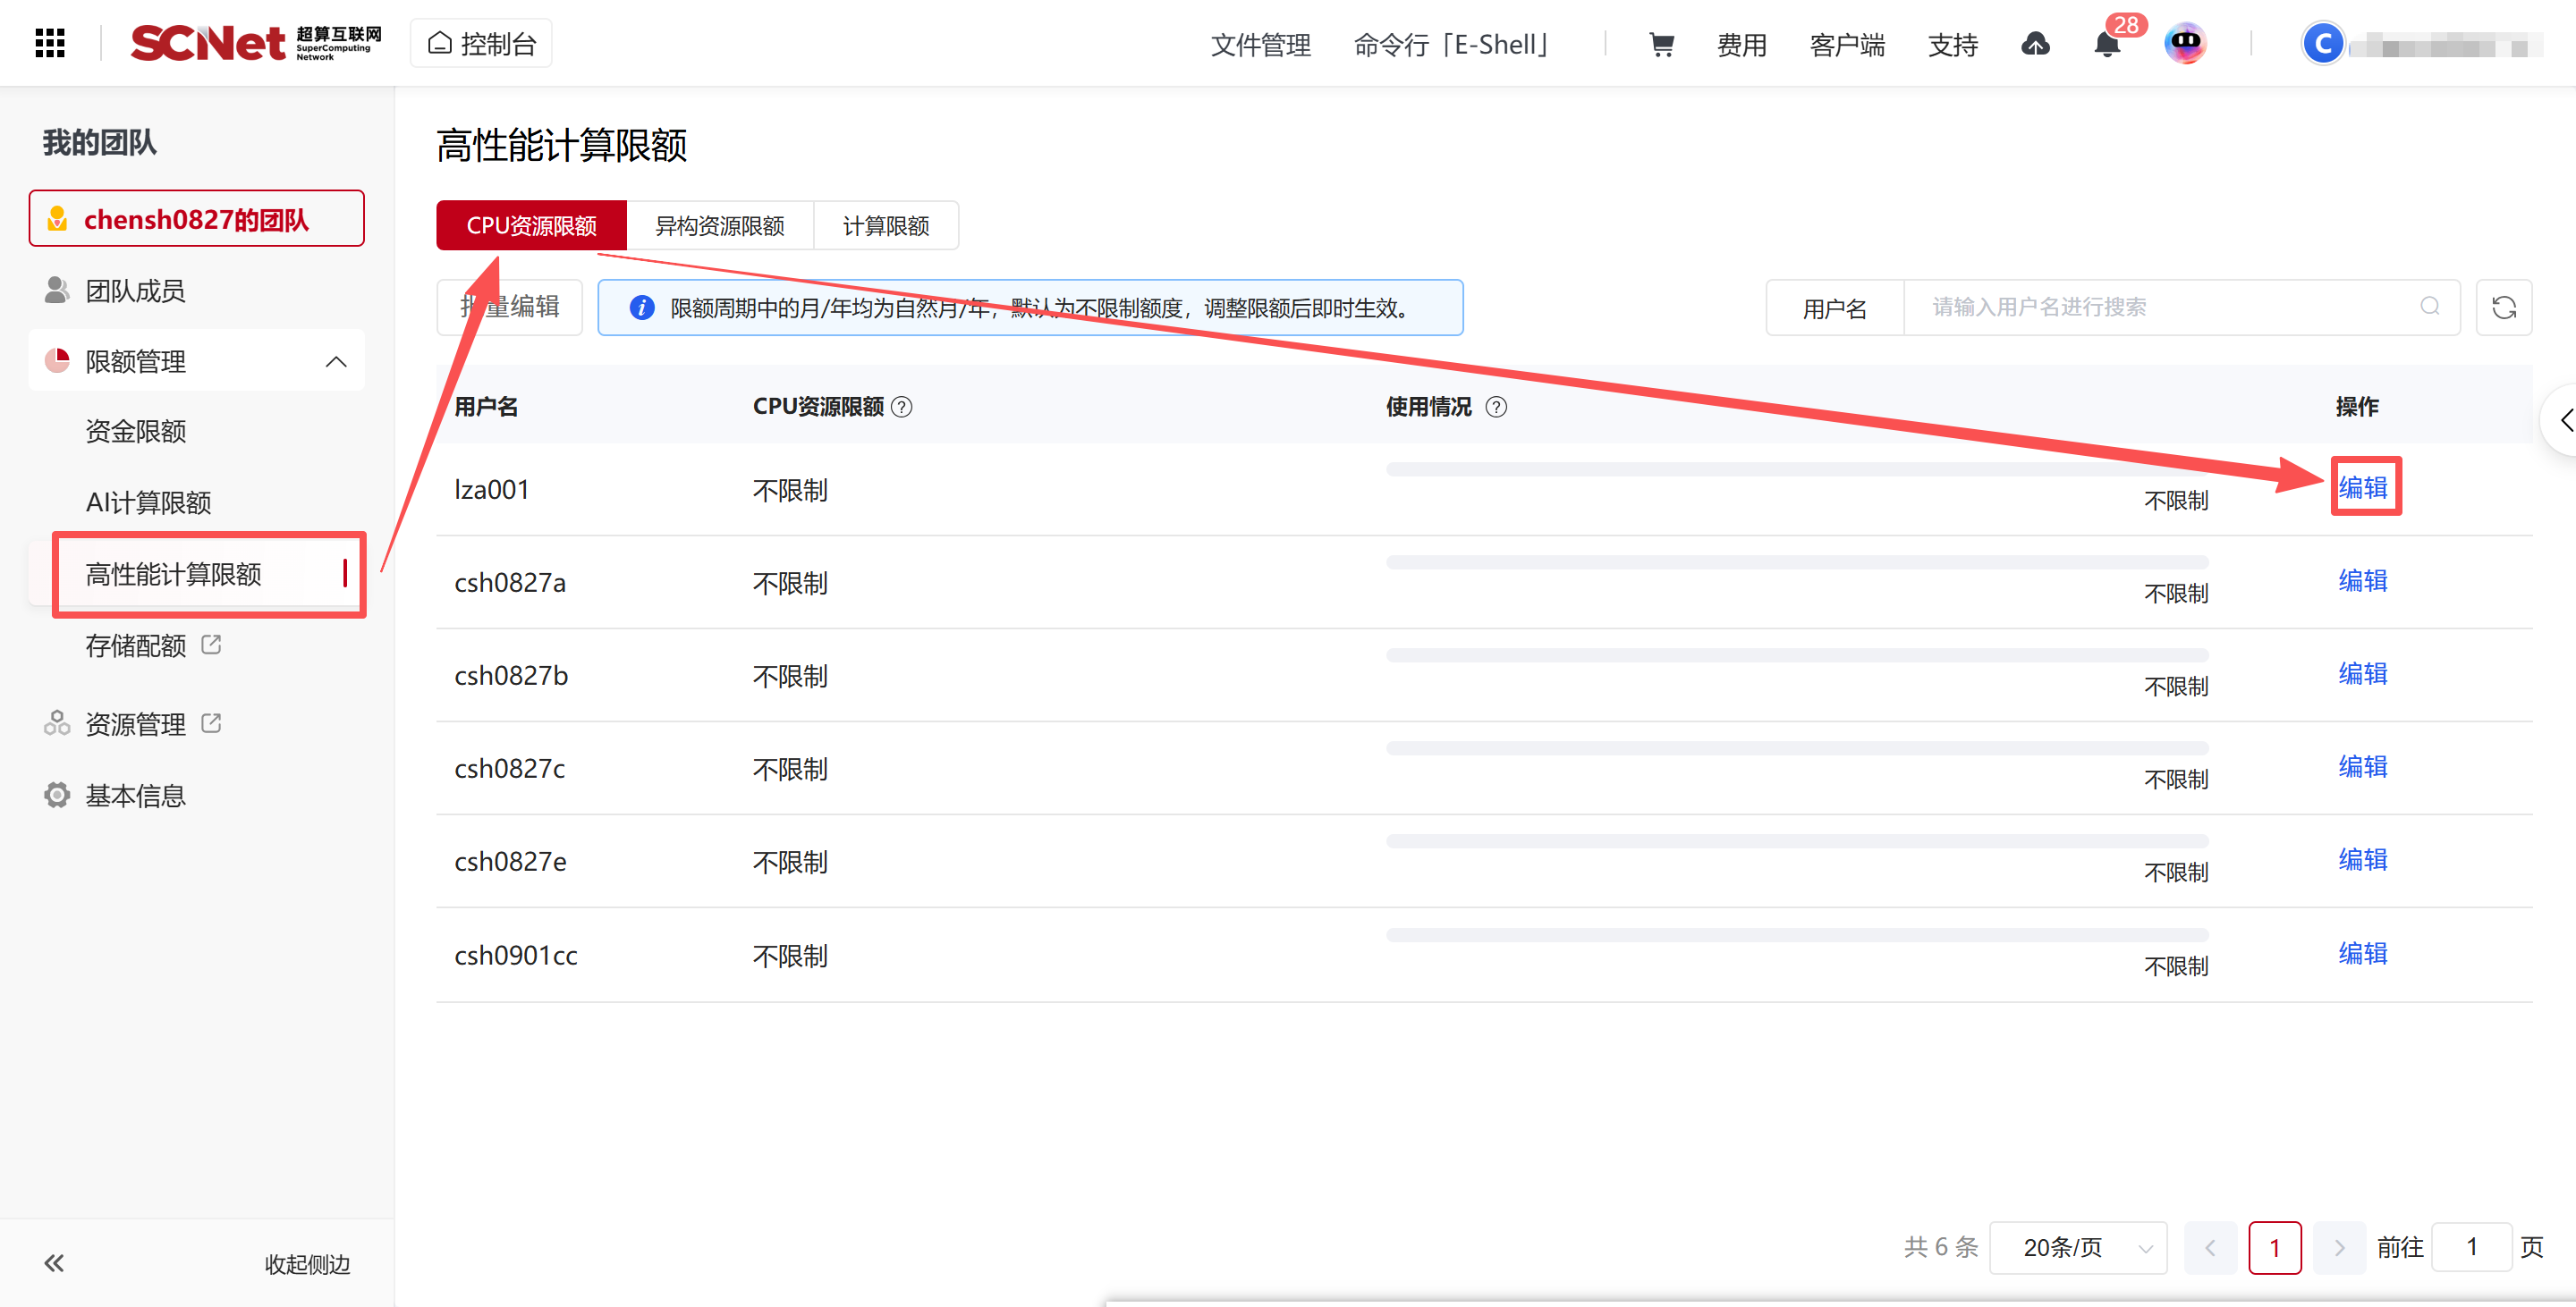
Task: Open the apps grid menu icon
Action: [50, 43]
